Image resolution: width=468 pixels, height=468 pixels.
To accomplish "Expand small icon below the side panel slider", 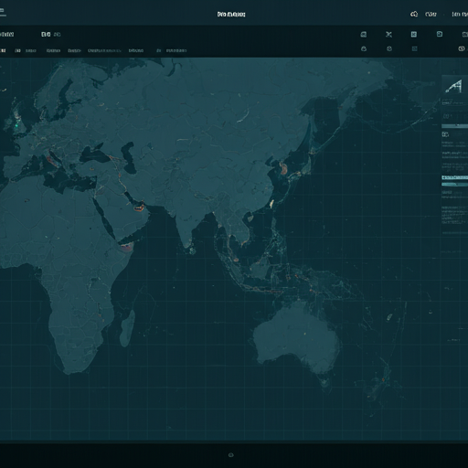I will [445, 134].
